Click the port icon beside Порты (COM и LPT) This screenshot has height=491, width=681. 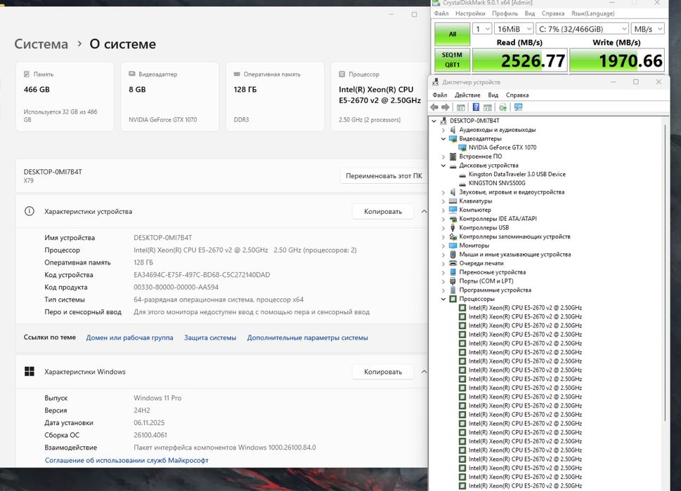453,281
